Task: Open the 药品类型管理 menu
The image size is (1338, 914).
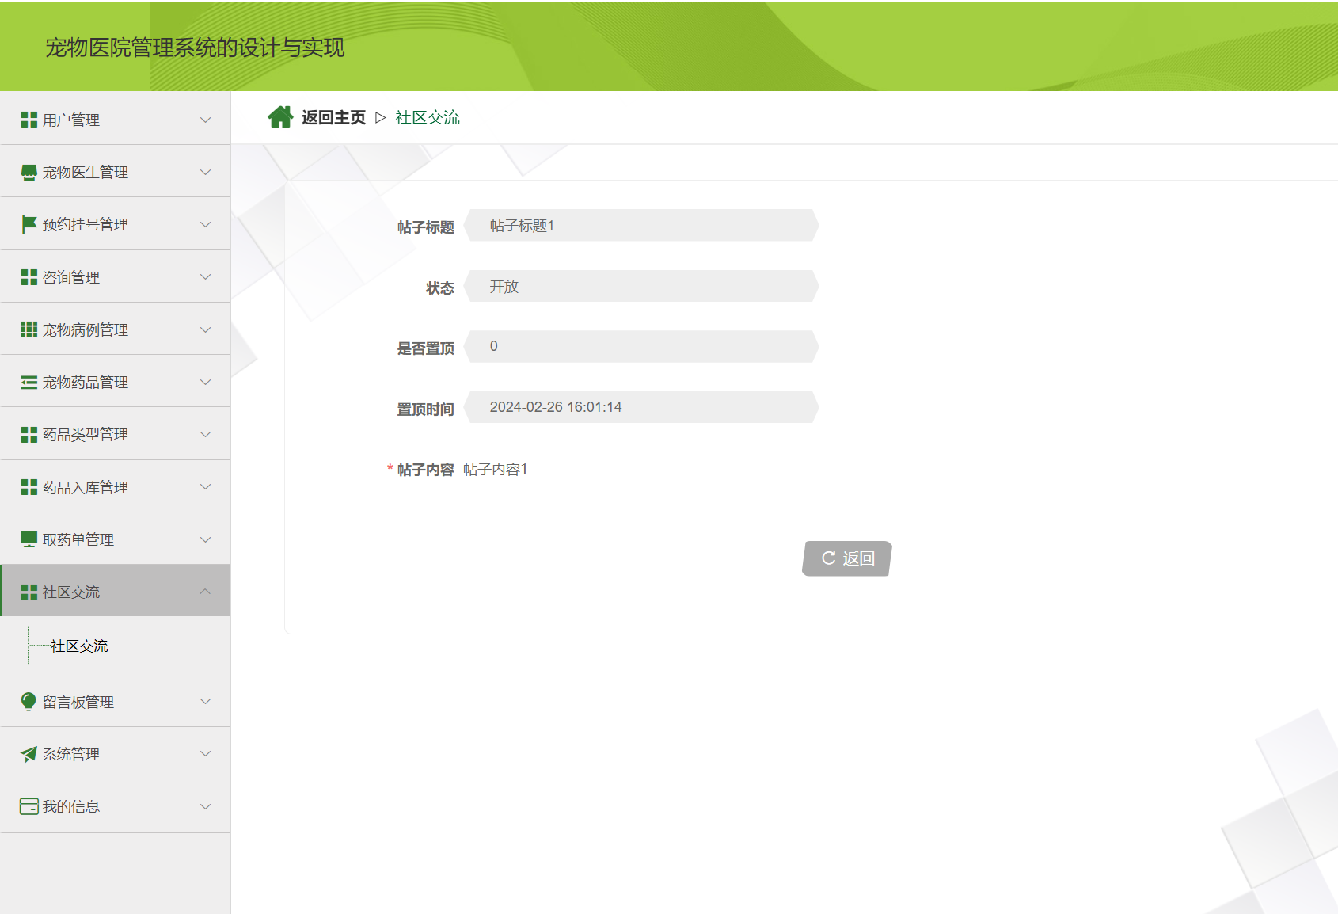Action: pos(116,434)
